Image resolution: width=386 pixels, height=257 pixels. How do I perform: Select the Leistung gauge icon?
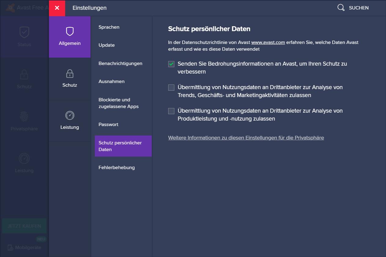click(x=70, y=116)
